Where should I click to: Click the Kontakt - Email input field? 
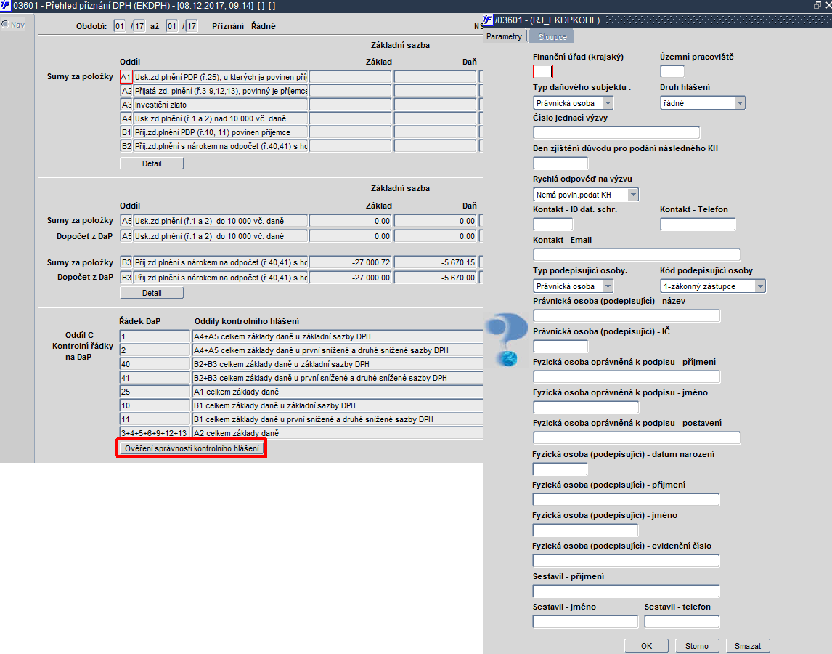pyautogui.click(x=637, y=254)
